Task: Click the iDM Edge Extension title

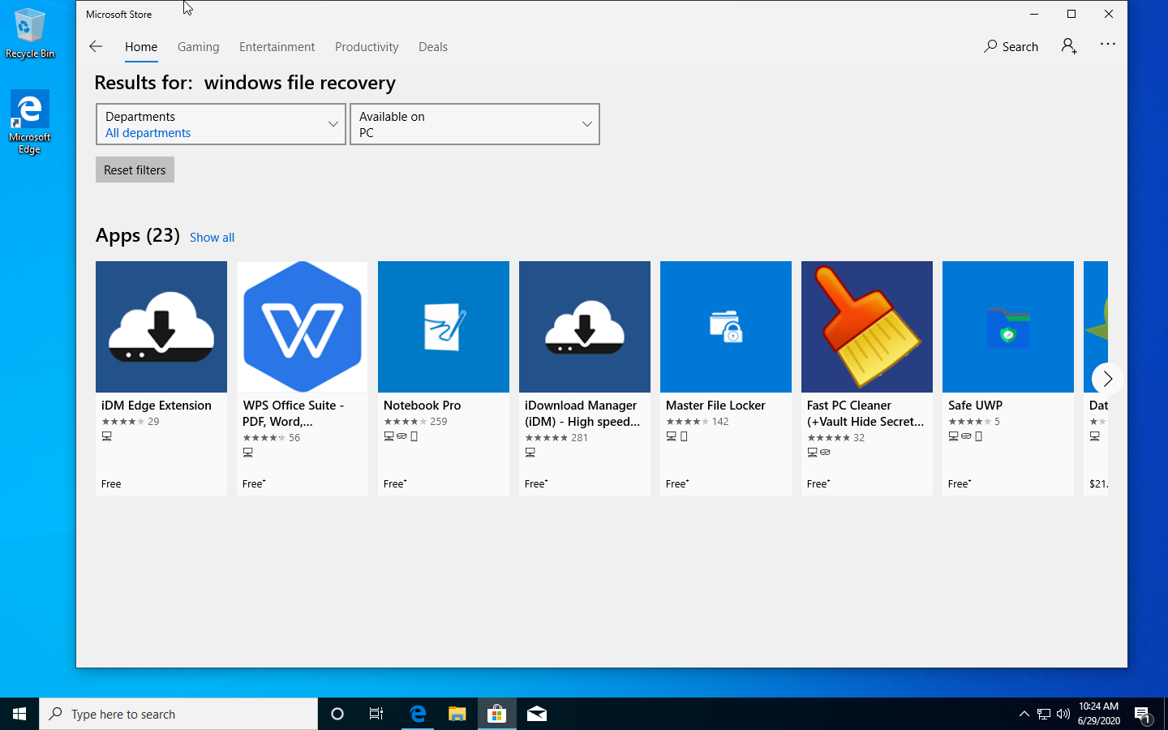Action: click(157, 406)
